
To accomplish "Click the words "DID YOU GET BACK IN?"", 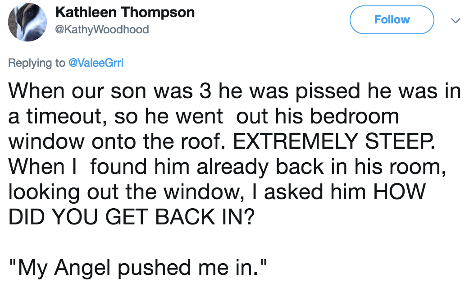I will (x=132, y=217).
